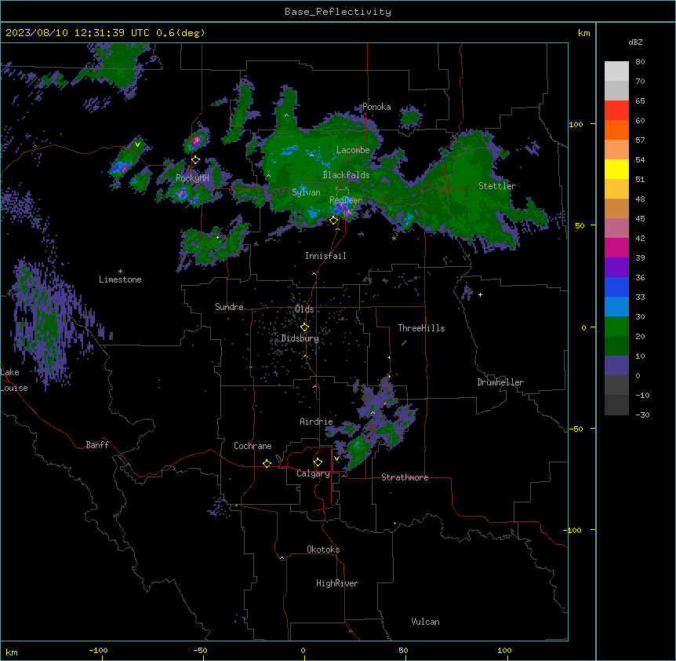676x661 pixels.
Task: Click the Stettler city label
Action: pos(497,186)
